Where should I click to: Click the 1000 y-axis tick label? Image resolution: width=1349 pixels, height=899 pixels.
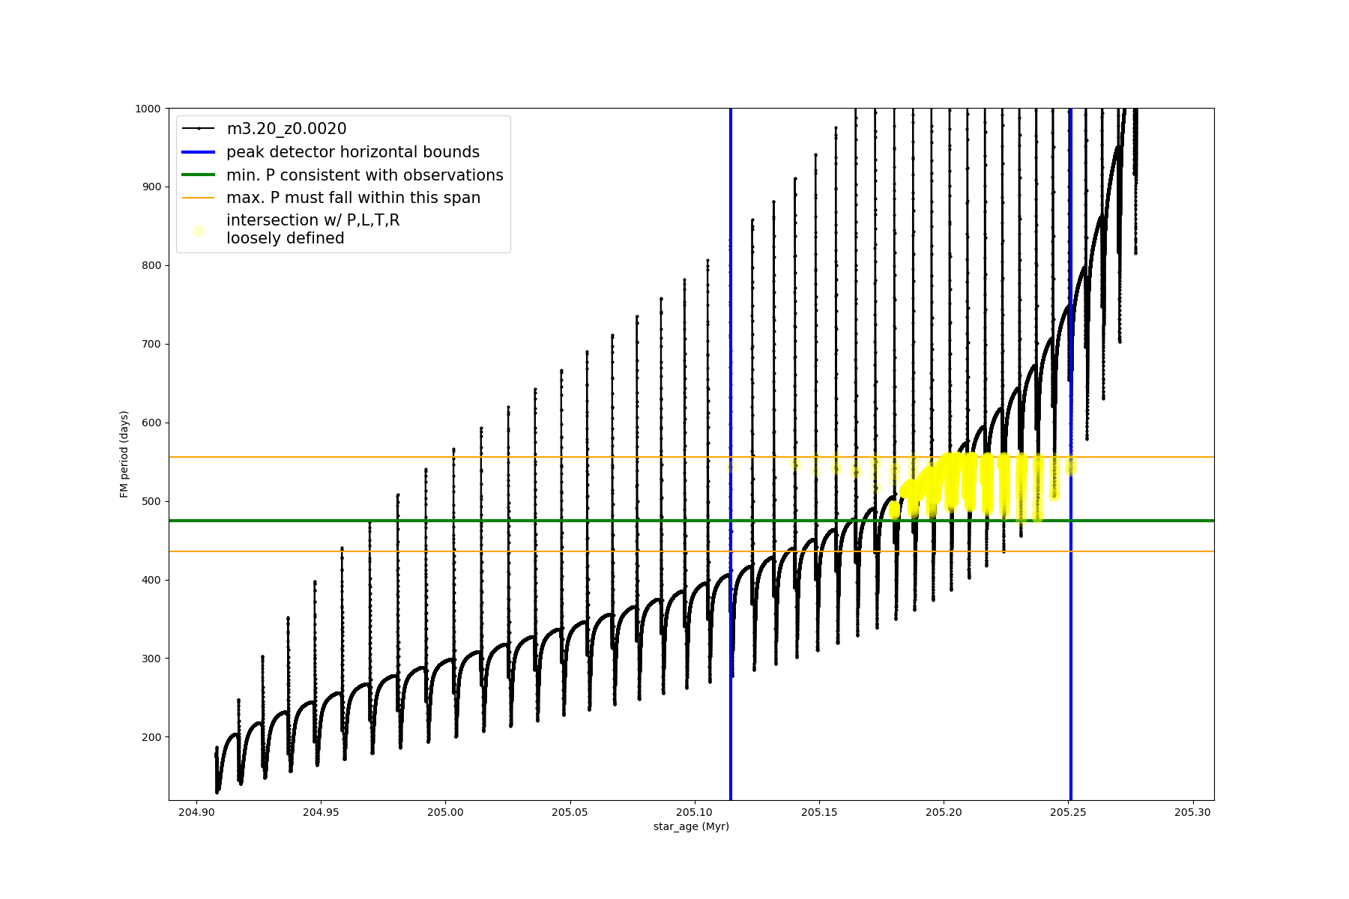148,109
